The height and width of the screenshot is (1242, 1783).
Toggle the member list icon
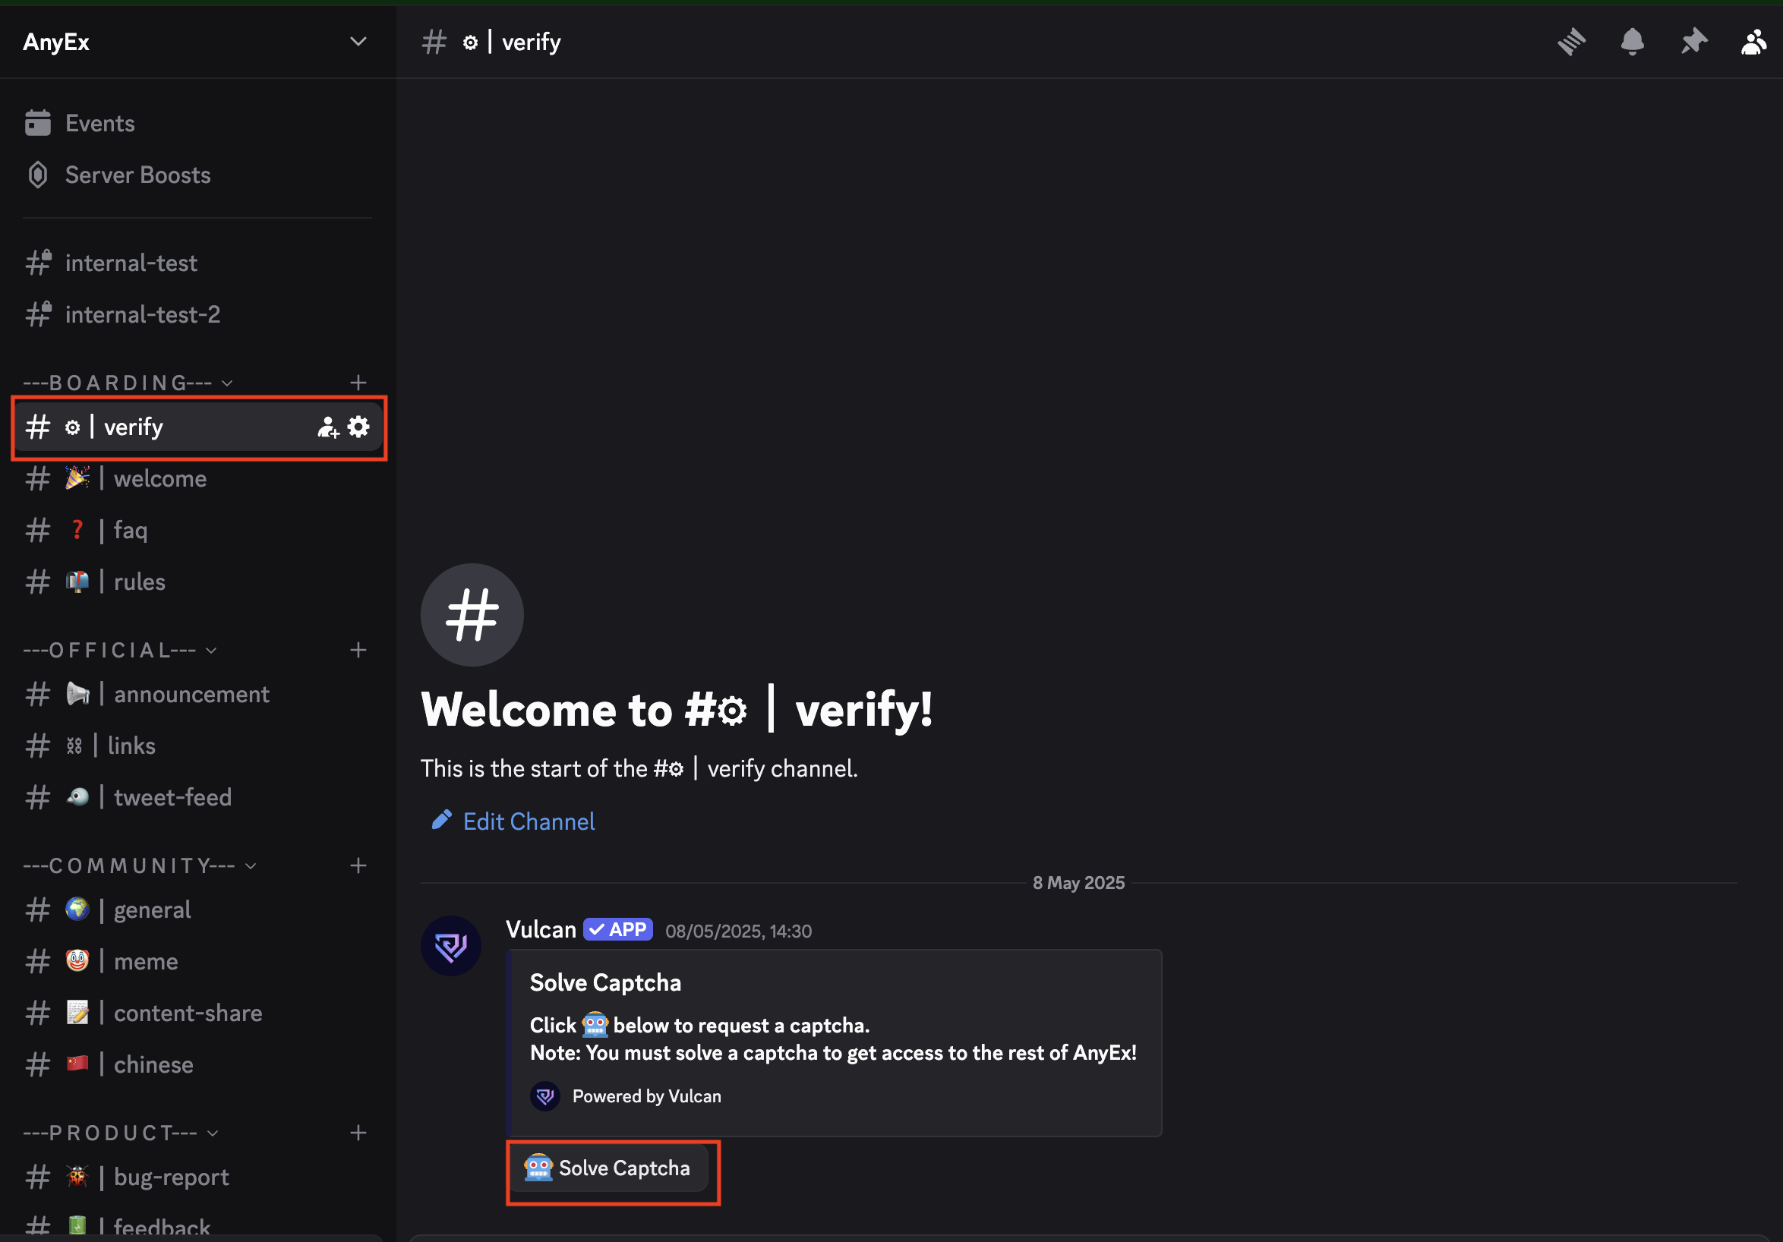point(1753,42)
